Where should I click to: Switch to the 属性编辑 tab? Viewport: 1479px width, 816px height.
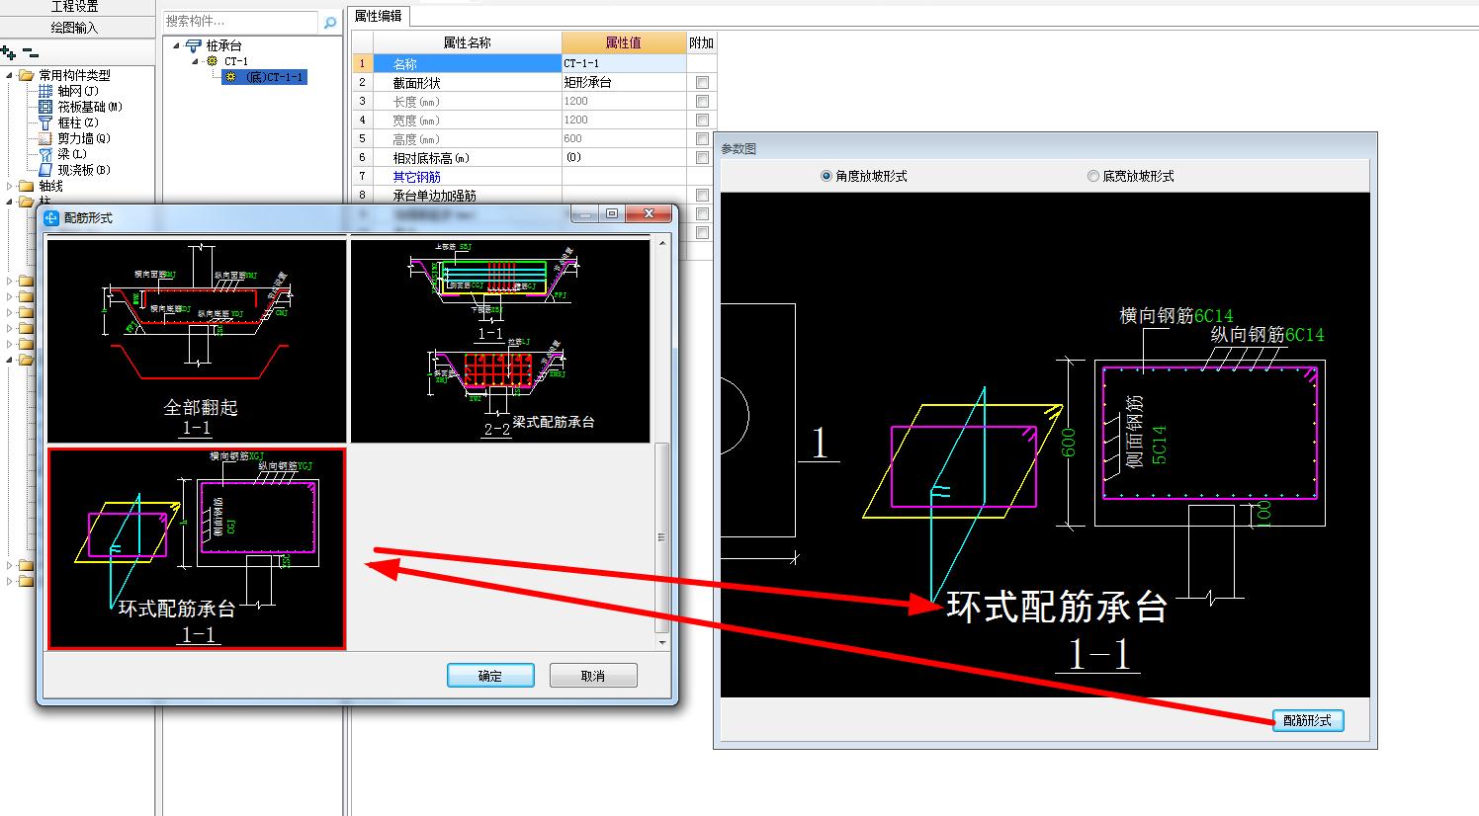point(379,16)
